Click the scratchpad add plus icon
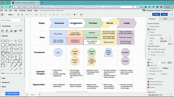This screenshot has height=97, width=174. (x=17, y=26)
